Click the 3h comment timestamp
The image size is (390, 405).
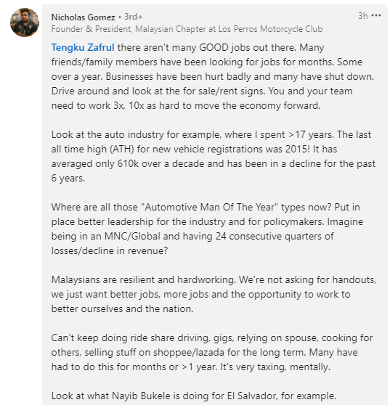pos(363,16)
